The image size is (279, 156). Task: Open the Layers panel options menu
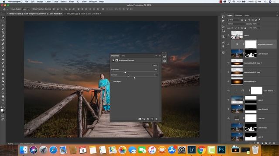[277, 16]
